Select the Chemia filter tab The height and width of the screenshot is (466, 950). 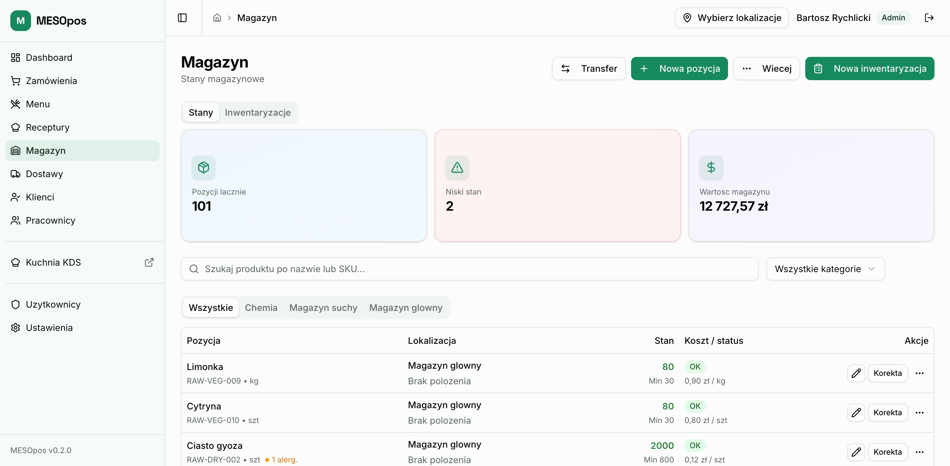(261, 308)
